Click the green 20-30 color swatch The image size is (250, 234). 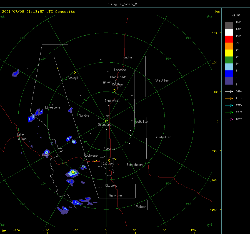(x=229, y=60)
